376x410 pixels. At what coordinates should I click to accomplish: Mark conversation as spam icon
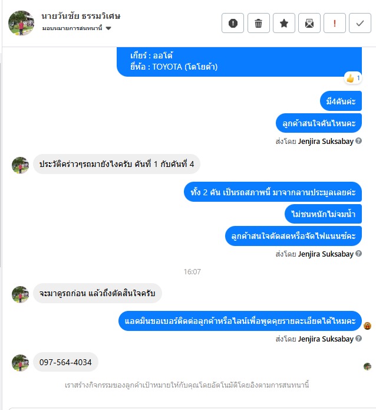(233, 23)
